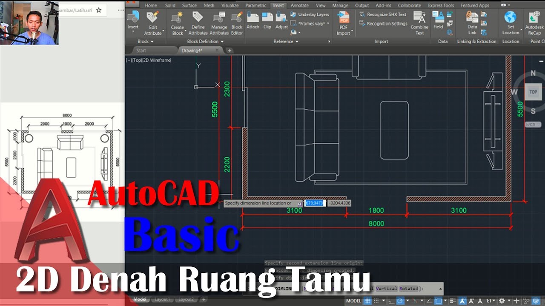The image size is (545, 306).
Task: Open the Parametric ribbon tab
Action: [256, 6]
